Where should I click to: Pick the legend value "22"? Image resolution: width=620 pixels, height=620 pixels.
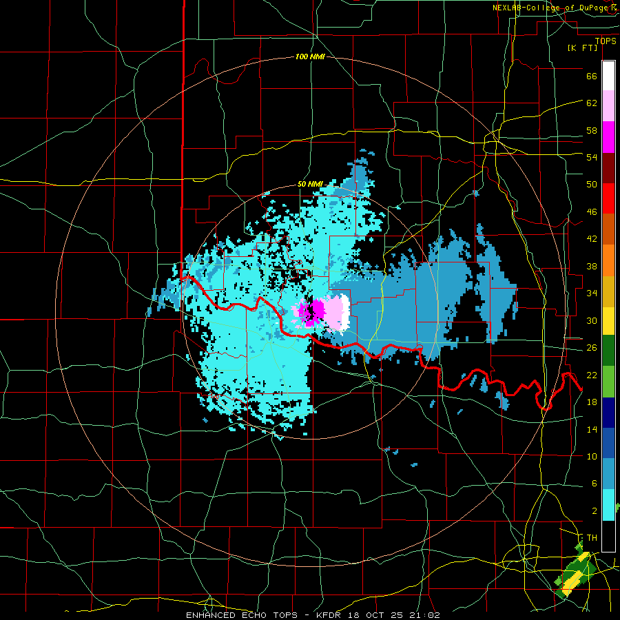point(592,375)
